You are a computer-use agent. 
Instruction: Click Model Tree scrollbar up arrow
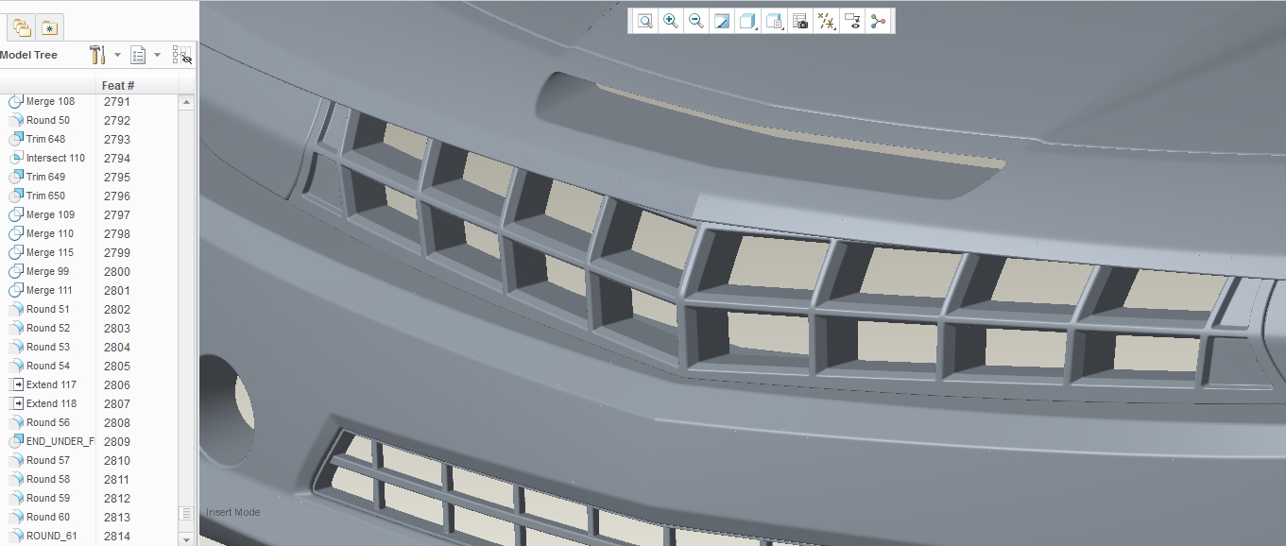(186, 102)
